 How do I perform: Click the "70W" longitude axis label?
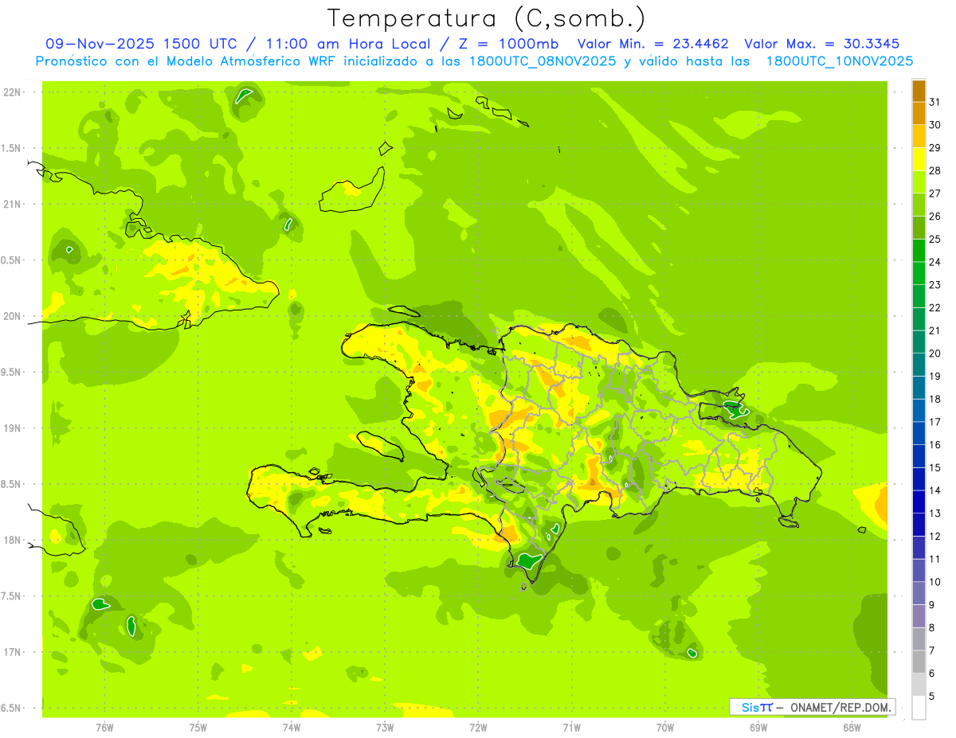pyautogui.click(x=665, y=727)
